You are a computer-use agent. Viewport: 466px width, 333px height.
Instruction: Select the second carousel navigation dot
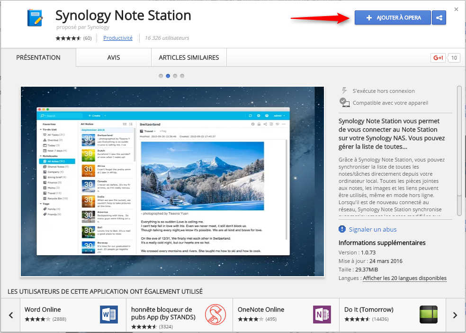[x=168, y=75]
